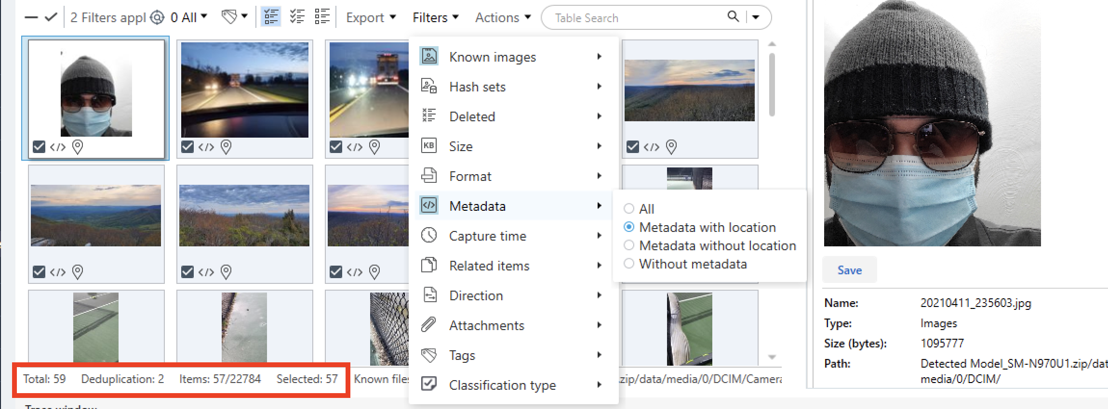This screenshot has height=409, width=1108.
Task: Click the target icon beside filters applied
Action: 157,18
